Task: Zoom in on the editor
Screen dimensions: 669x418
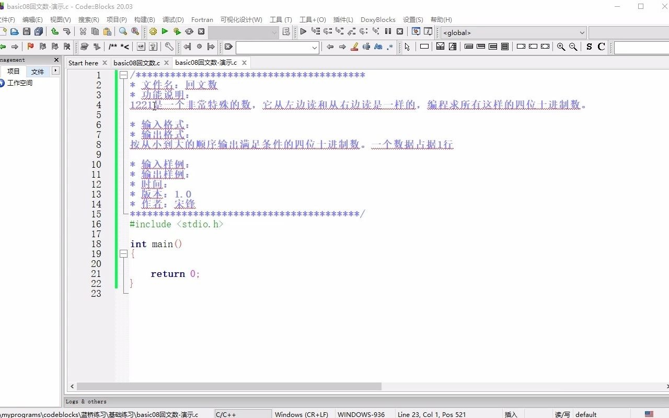Action: (561, 47)
